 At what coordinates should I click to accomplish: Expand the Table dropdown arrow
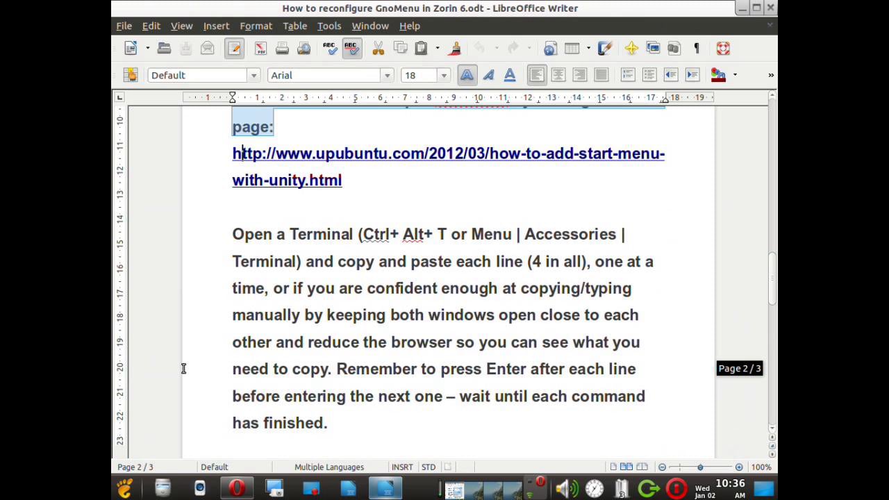click(x=588, y=48)
